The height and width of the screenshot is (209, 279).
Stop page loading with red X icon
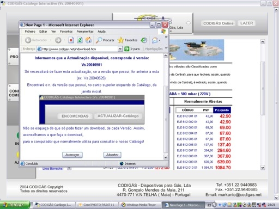[x=71, y=40]
